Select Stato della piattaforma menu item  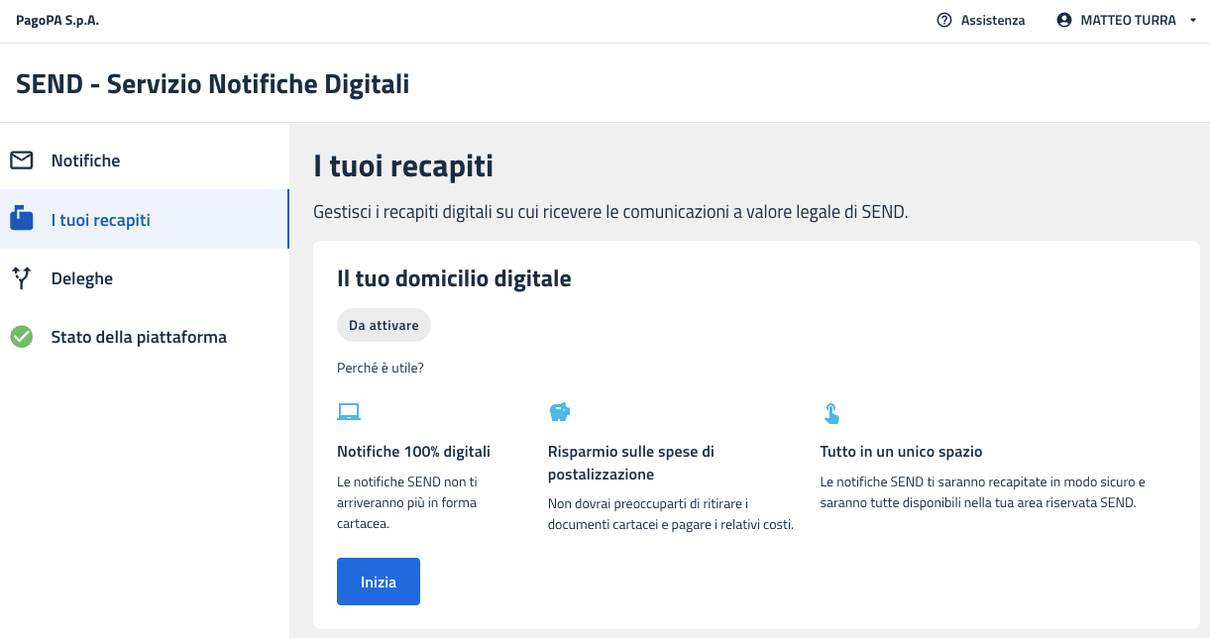tap(139, 337)
